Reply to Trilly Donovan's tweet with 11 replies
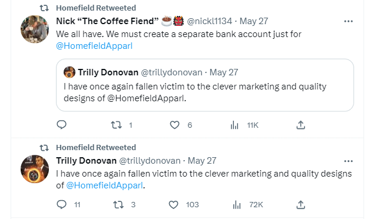The height and width of the screenshot is (219, 370). coord(62,204)
